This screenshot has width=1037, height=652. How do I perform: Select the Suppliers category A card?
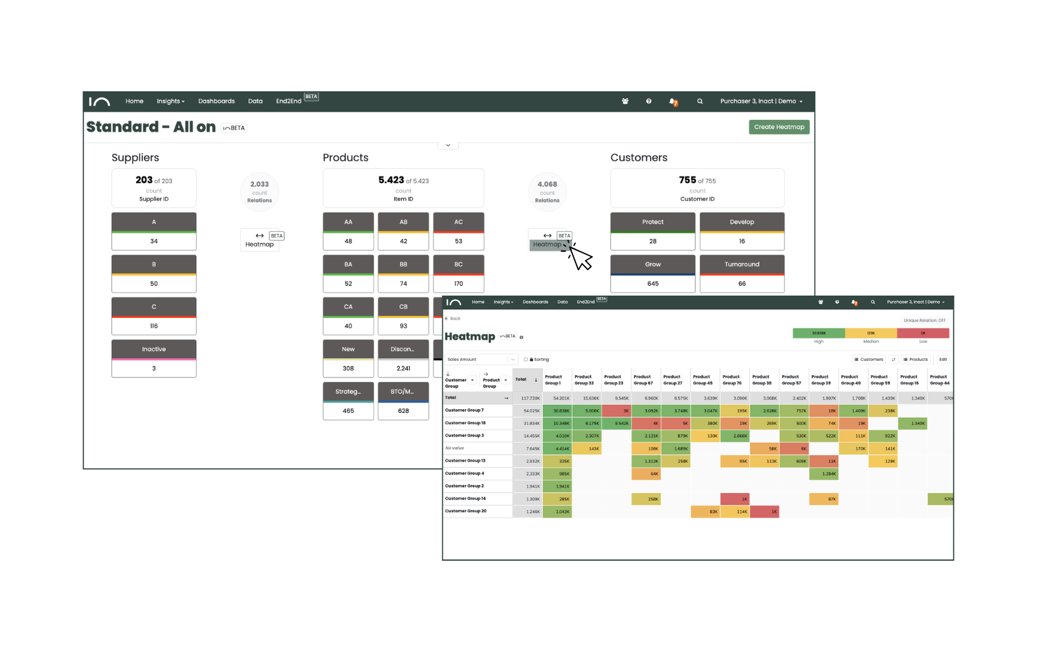(154, 231)
